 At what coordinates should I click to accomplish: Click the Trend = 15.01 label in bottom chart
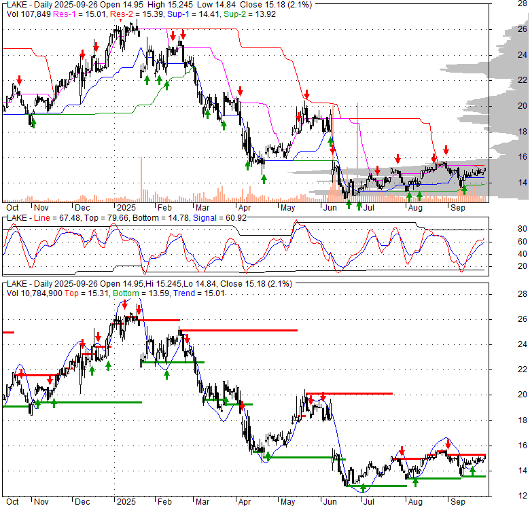click(198, 293)
